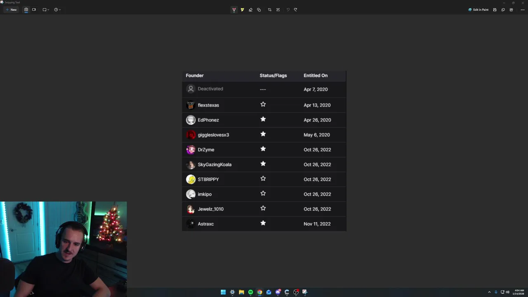Activate the image crop tool

point(270,9)
